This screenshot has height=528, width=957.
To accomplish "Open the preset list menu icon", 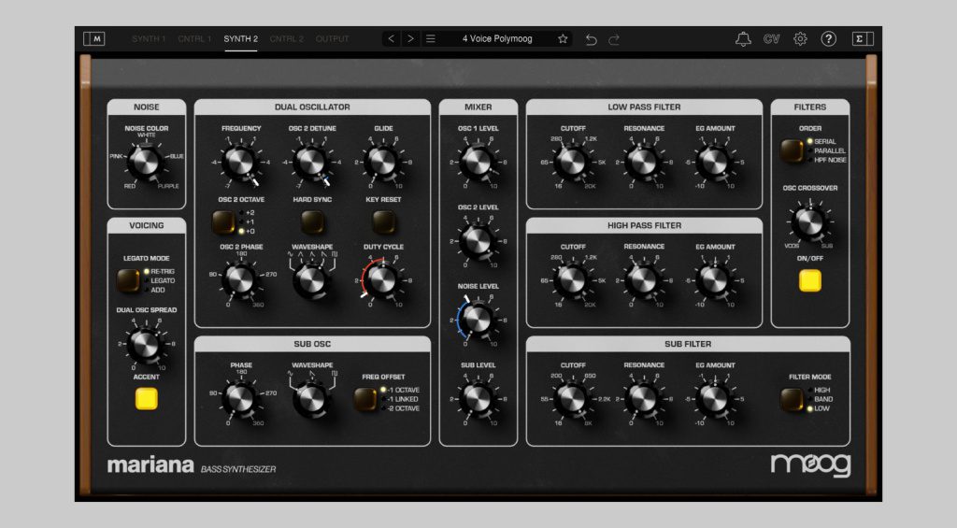I will coord(431,38).
